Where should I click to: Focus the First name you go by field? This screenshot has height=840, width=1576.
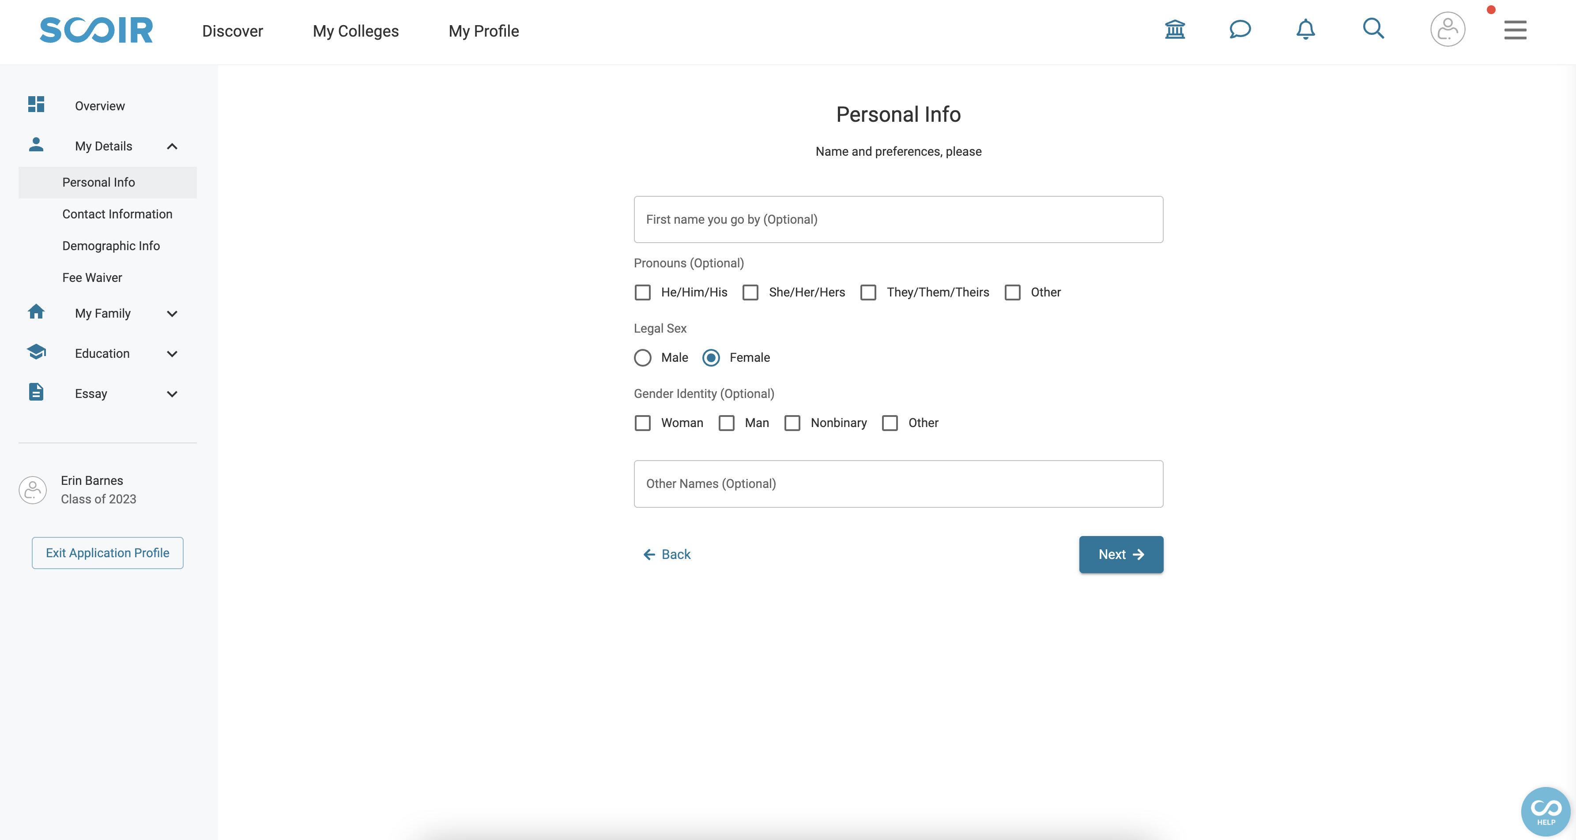tap(898, 219)
